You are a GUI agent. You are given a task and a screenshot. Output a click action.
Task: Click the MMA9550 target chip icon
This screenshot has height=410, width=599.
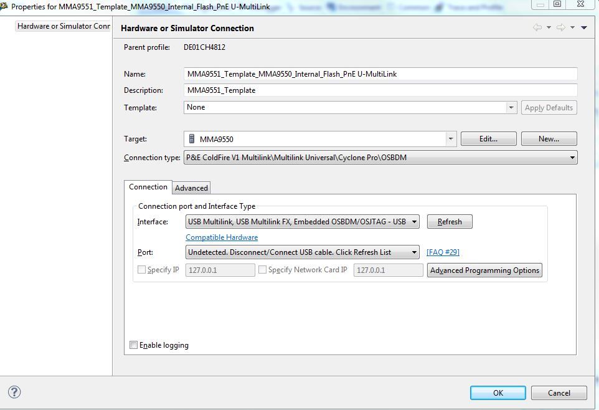click(192, 139)
